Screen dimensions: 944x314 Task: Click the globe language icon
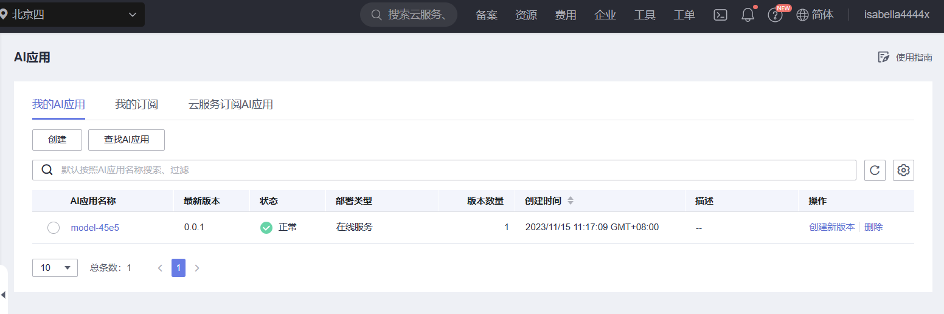tap(802, 15)
